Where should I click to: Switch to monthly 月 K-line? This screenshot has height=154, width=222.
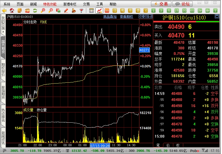pos(130,11)
